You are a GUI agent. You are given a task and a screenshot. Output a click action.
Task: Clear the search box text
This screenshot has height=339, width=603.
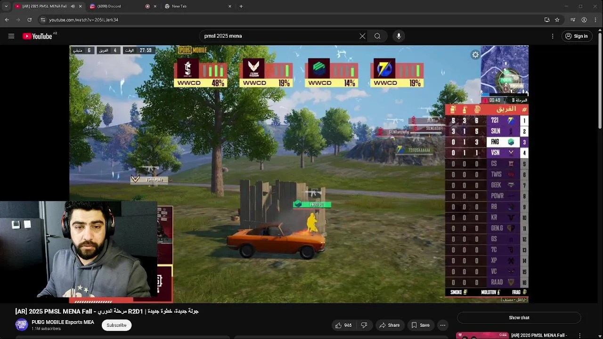[362, 36]
